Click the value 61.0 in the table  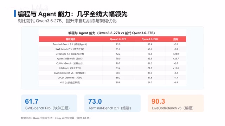pos(150,63)
